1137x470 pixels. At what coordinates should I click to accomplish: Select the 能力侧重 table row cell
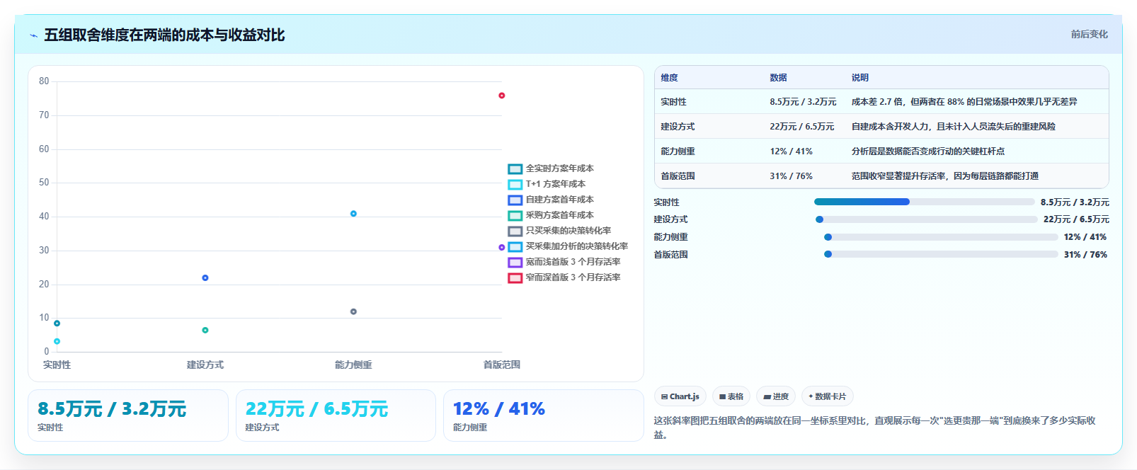tap(678, 151)
